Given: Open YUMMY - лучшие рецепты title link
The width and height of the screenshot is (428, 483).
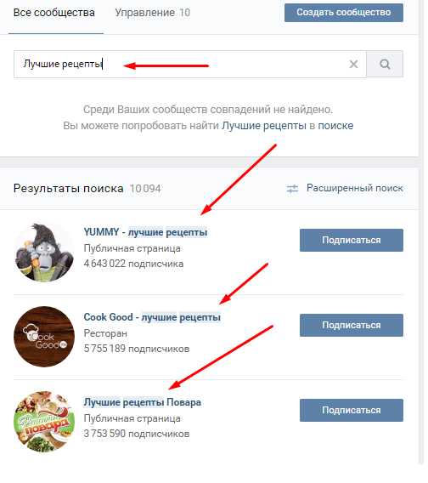Looking at the screenshot, I should coord(145,232).
